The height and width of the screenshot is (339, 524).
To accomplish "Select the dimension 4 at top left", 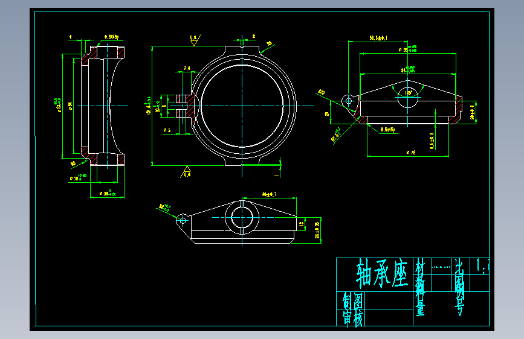I will (70, 36).
